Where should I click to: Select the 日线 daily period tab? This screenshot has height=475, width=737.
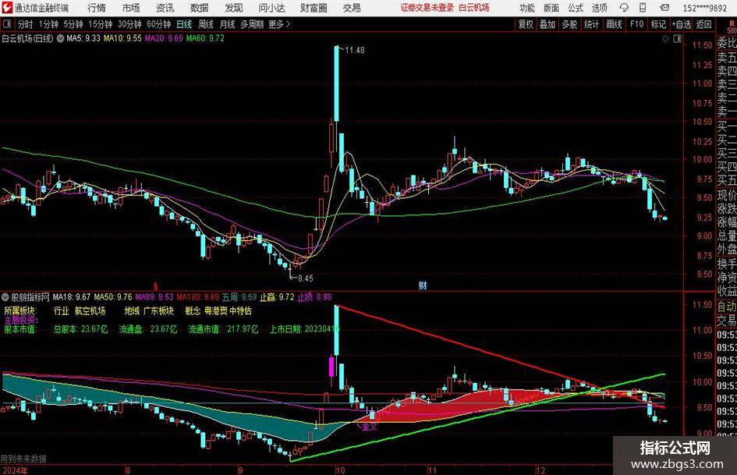(184, 24)
